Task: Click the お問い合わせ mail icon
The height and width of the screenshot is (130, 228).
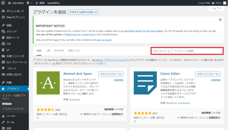Action: (3, 74)
